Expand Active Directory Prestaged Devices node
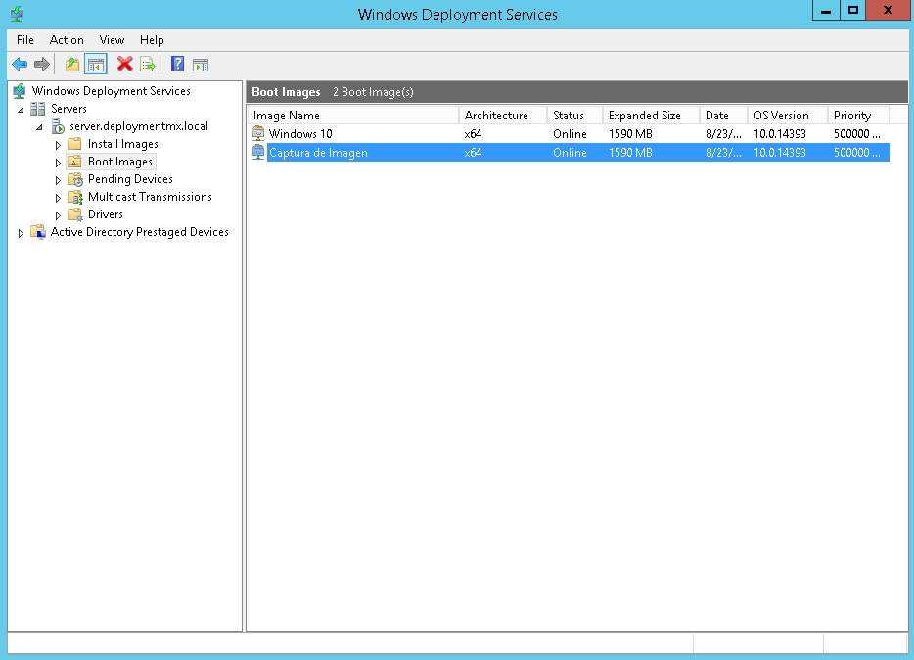The height and width of the screenshot is (660, 914). 21,233
